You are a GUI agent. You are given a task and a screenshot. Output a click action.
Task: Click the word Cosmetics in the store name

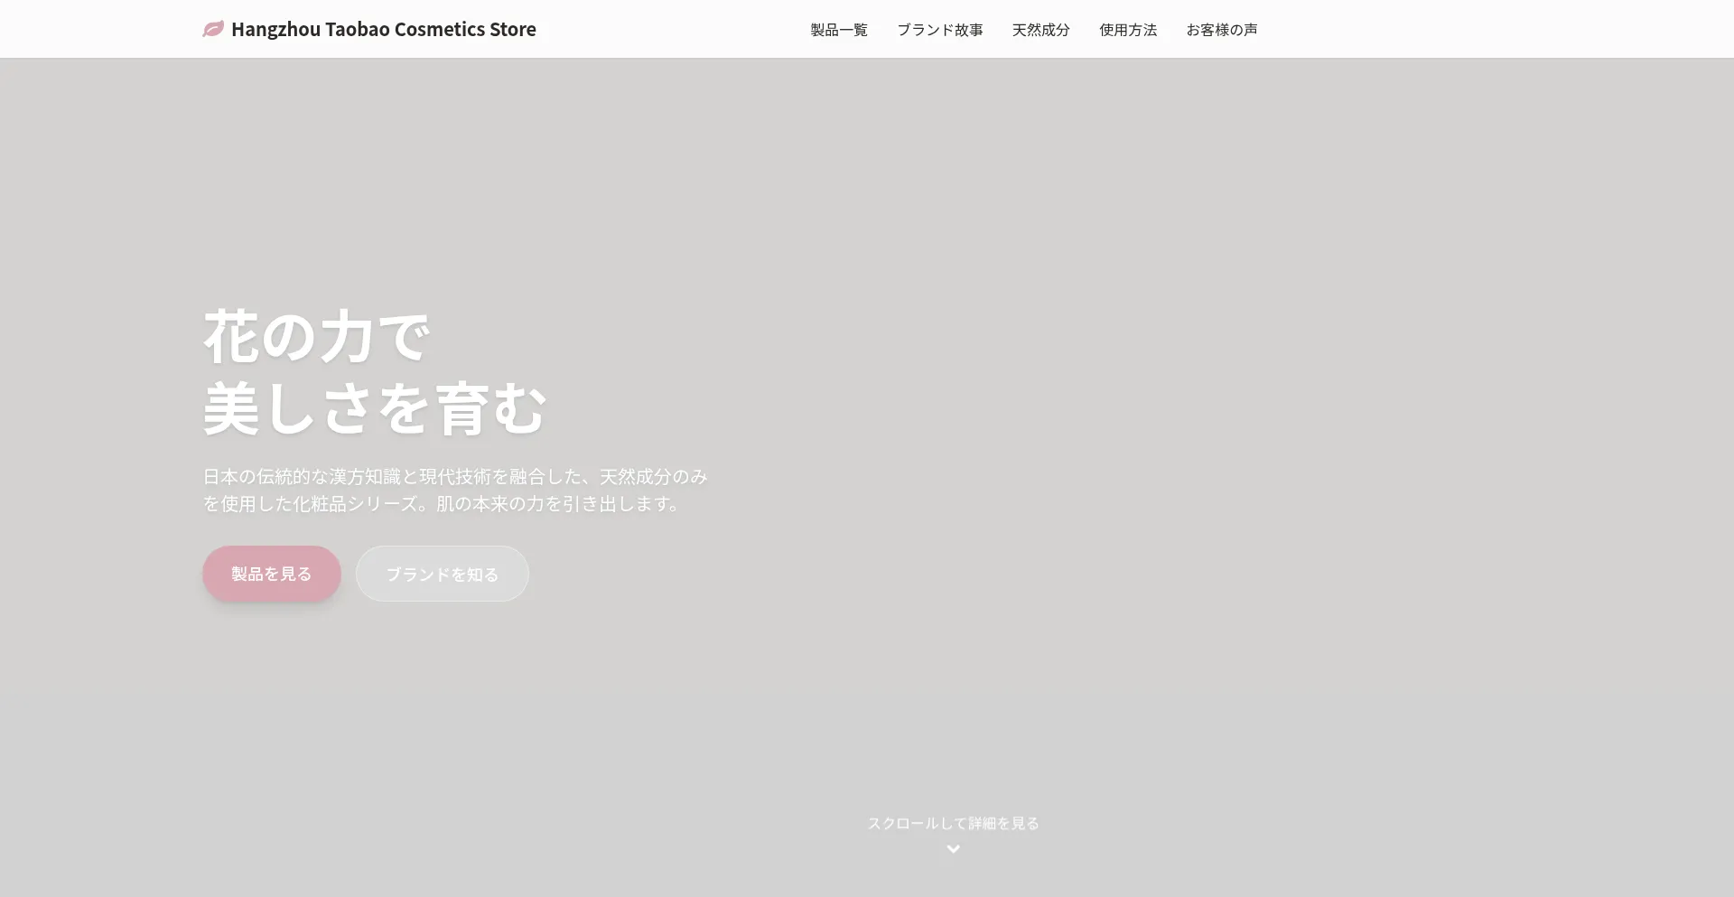pos(439,29)
